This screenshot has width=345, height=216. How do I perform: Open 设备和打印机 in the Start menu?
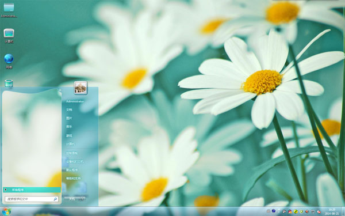(75, 161)
